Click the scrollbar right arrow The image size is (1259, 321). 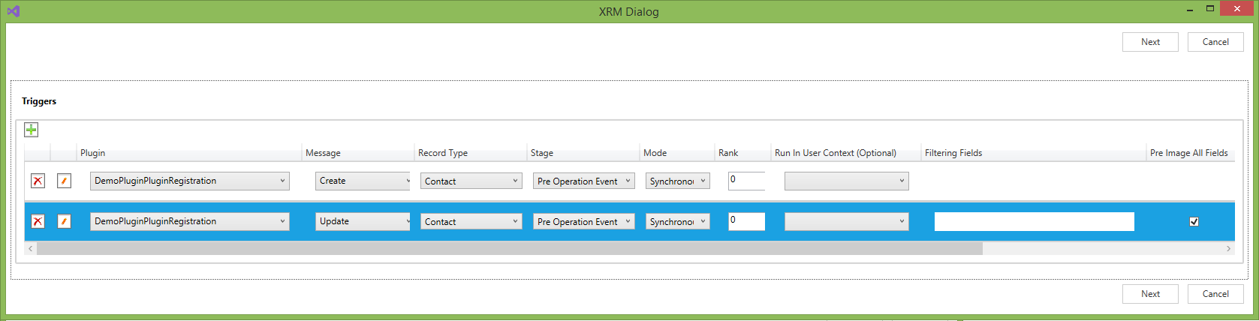[x=1228, y=248]
